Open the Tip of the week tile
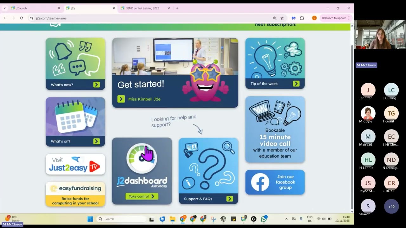 (275, 63)
